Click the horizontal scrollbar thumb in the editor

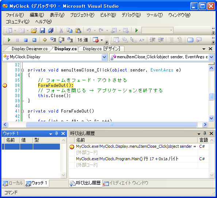click(x=111, y=125)
